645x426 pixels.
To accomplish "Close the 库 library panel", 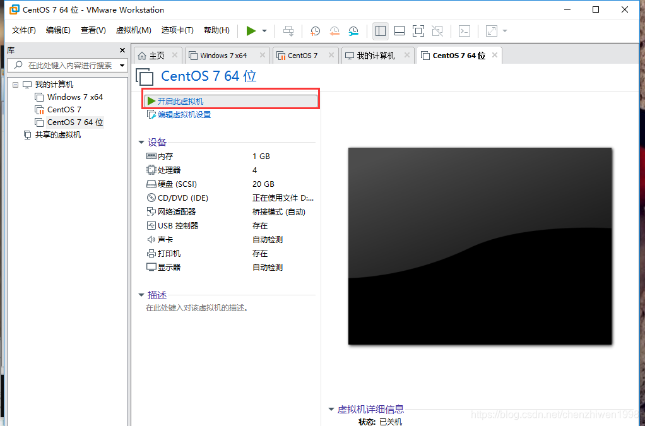I will pos(122,50).
